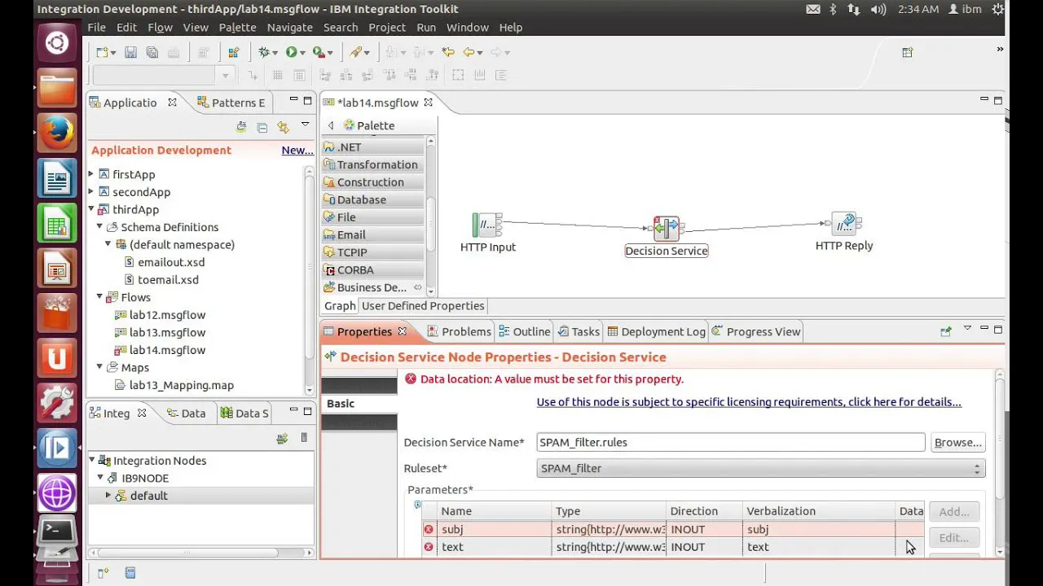Image resolution: width=1043 pixels, height=586 pixels.
Task: Click Collapse All in Application Development view
Action: point(262,127)
